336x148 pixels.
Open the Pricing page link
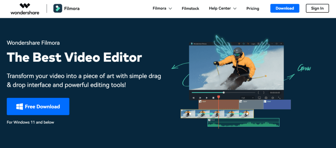click(253, 9)
